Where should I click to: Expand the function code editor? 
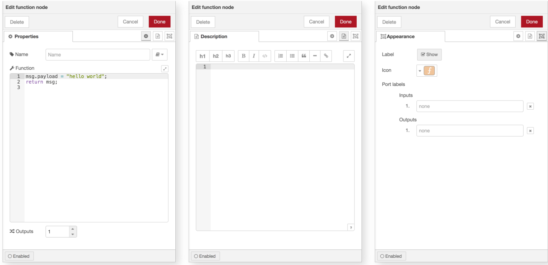click(165, 69)
